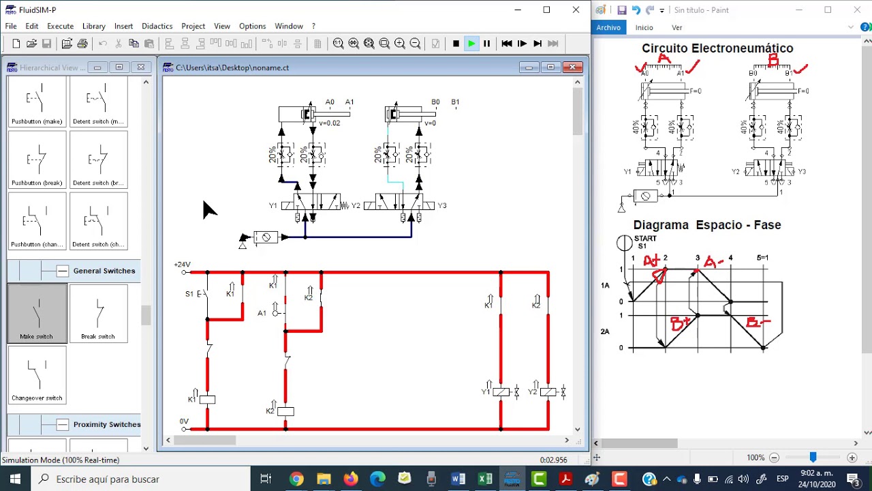Select the Break switch component in library
This screenshot has height=491, width=872.
(x=98, y=314)
